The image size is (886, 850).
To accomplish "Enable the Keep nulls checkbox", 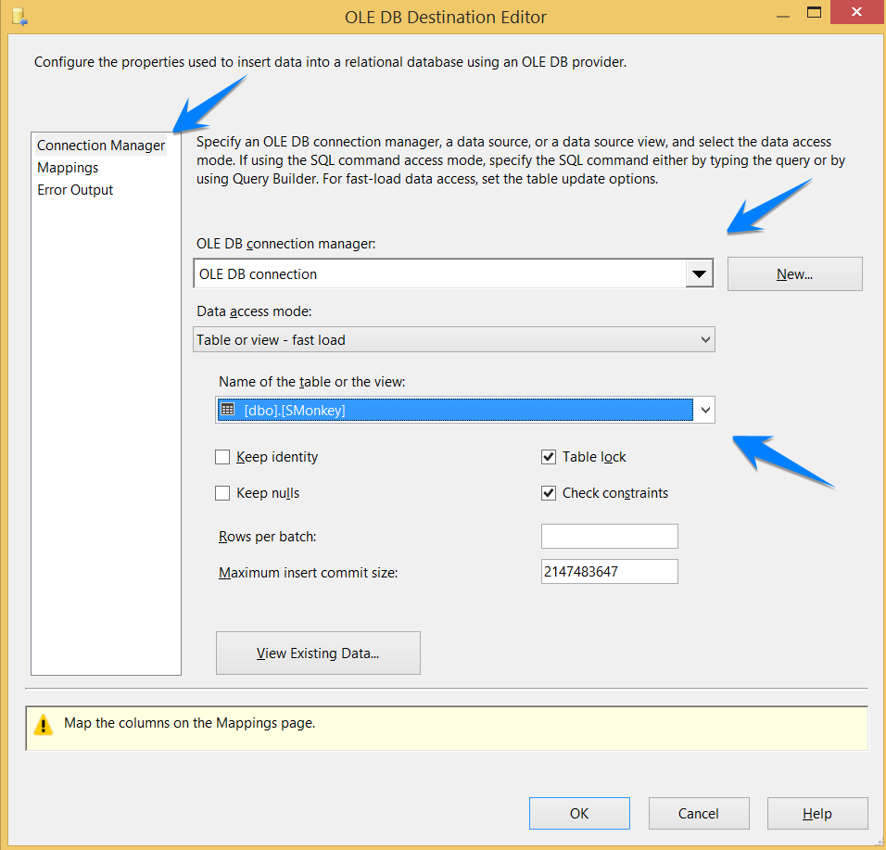I will [x=222, y=493].
